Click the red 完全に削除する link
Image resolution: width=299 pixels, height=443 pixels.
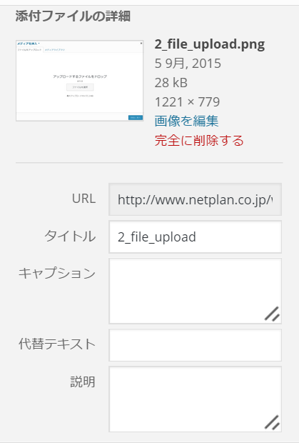[x=199, y=141]
